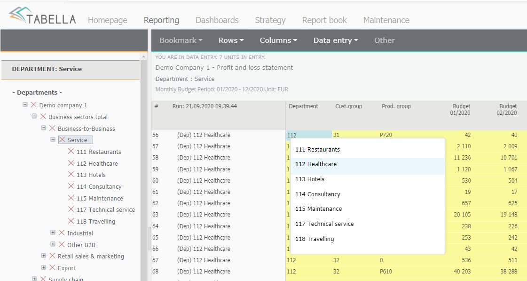Click the X icon beside 114 Consultancy in tree
The image size is (527, 281).
(x=71, y=186)
